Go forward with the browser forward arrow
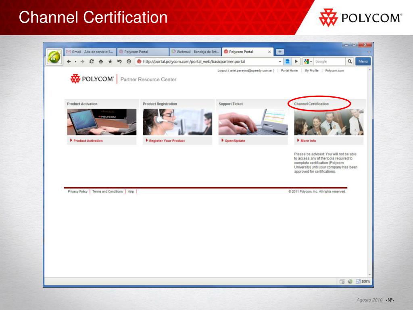413x310 pixels. (x=82, y=61)
